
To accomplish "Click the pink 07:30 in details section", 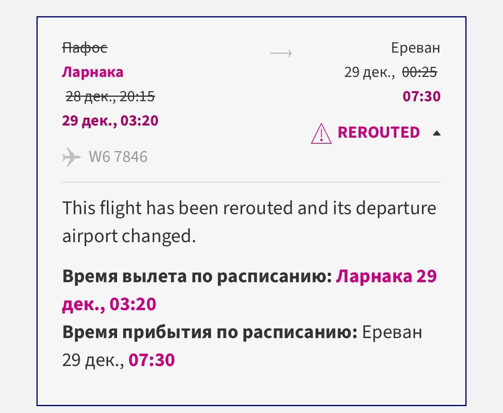I will point(151,360).
